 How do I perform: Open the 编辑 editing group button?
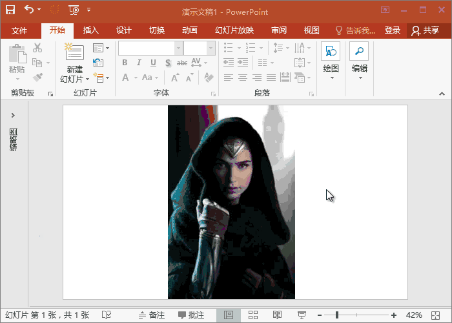click(359, 61)
